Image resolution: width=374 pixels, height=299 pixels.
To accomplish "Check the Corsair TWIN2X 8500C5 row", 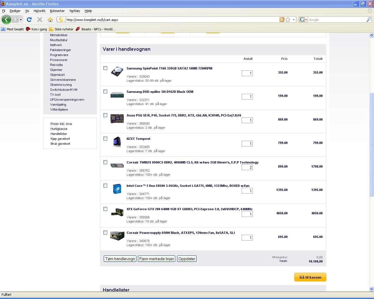I will 105,162.
